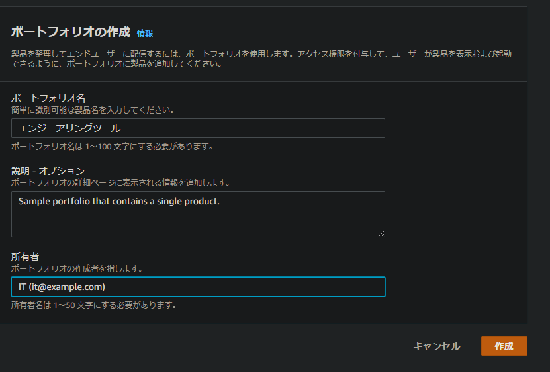Click the 作成 create button
The image size is (550, 372).
coord(504,346)
